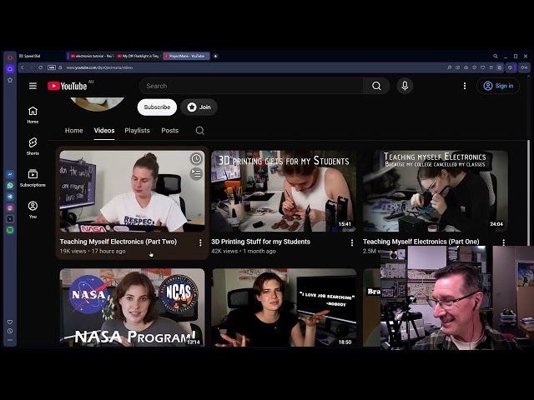Open YouTube settings three-dot menu
The width and height of the screenshot is (534, 400).
pos(465,86)
